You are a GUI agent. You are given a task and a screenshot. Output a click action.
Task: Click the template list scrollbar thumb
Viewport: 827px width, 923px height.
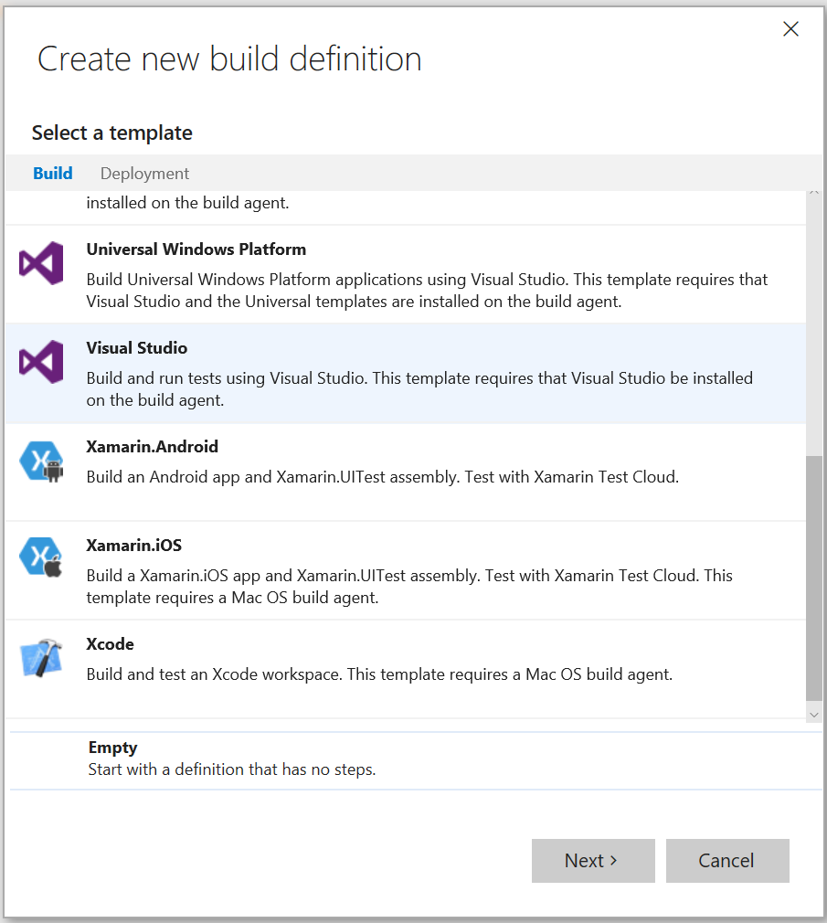(x=814, y=578)
